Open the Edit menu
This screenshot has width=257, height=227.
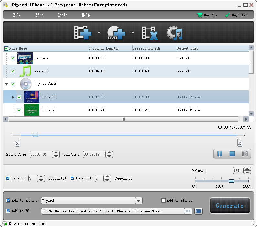[x=39, y=15]
